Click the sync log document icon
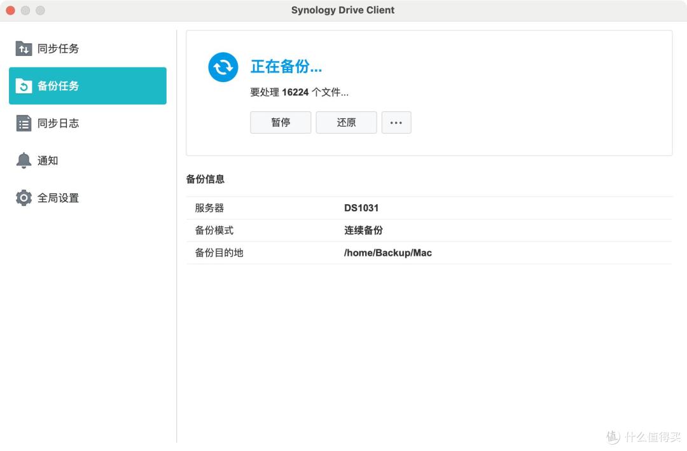 pyautogui.click(x=24, y=123)
